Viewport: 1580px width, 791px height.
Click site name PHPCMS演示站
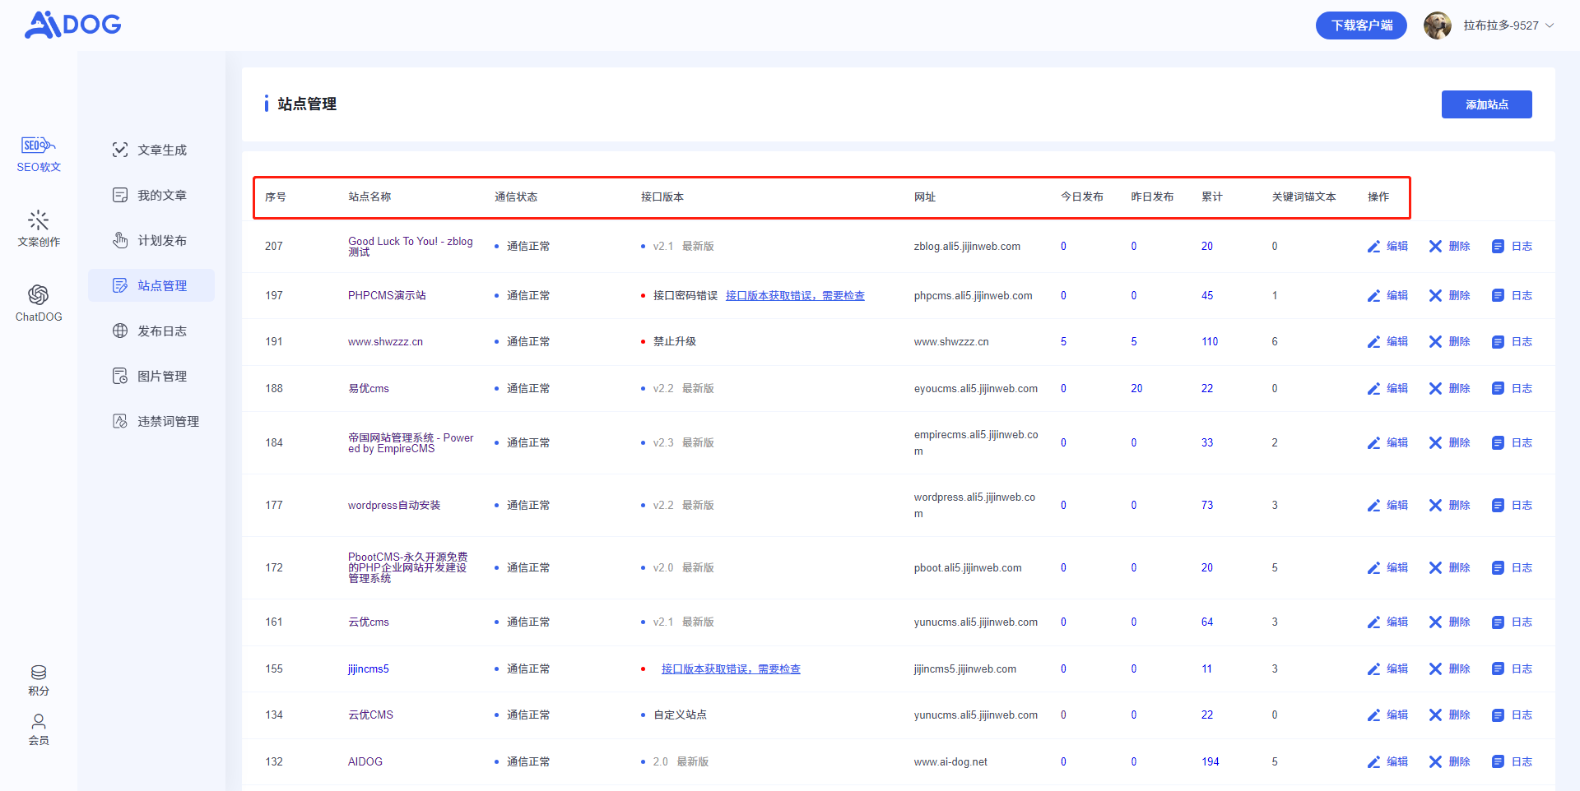387,295
